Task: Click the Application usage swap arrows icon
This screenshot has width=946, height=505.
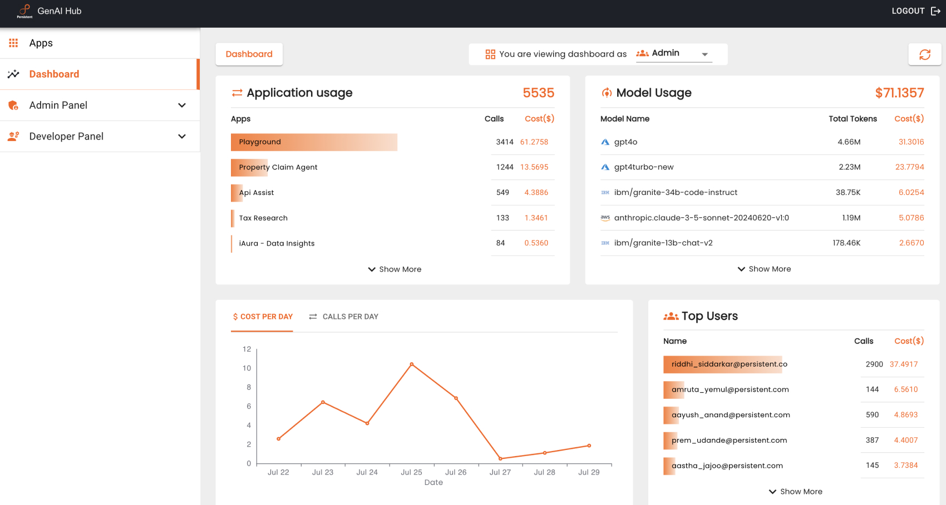Action: click(236, 93)
